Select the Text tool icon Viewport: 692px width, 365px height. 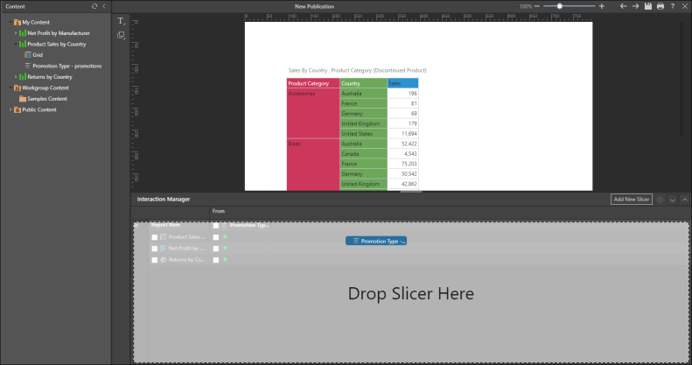tap(121, 20)
